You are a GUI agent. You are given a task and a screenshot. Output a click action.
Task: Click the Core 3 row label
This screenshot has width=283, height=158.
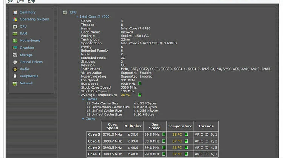pyautogui.click(x=94, y=154)
